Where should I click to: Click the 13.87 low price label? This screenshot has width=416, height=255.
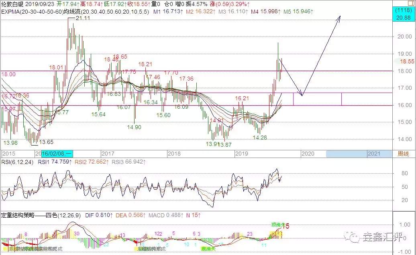225,145
